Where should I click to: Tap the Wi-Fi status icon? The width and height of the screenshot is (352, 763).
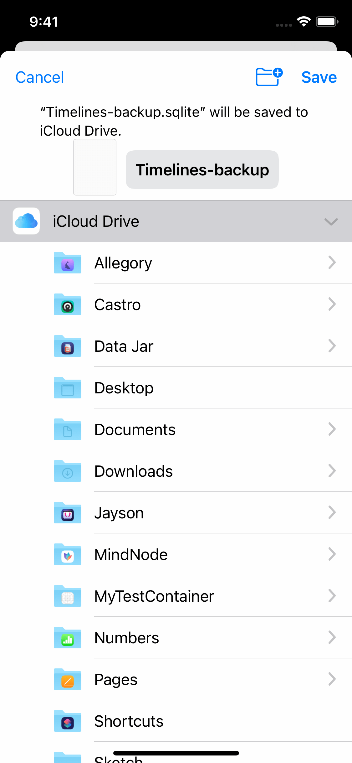tap(304, 21)
